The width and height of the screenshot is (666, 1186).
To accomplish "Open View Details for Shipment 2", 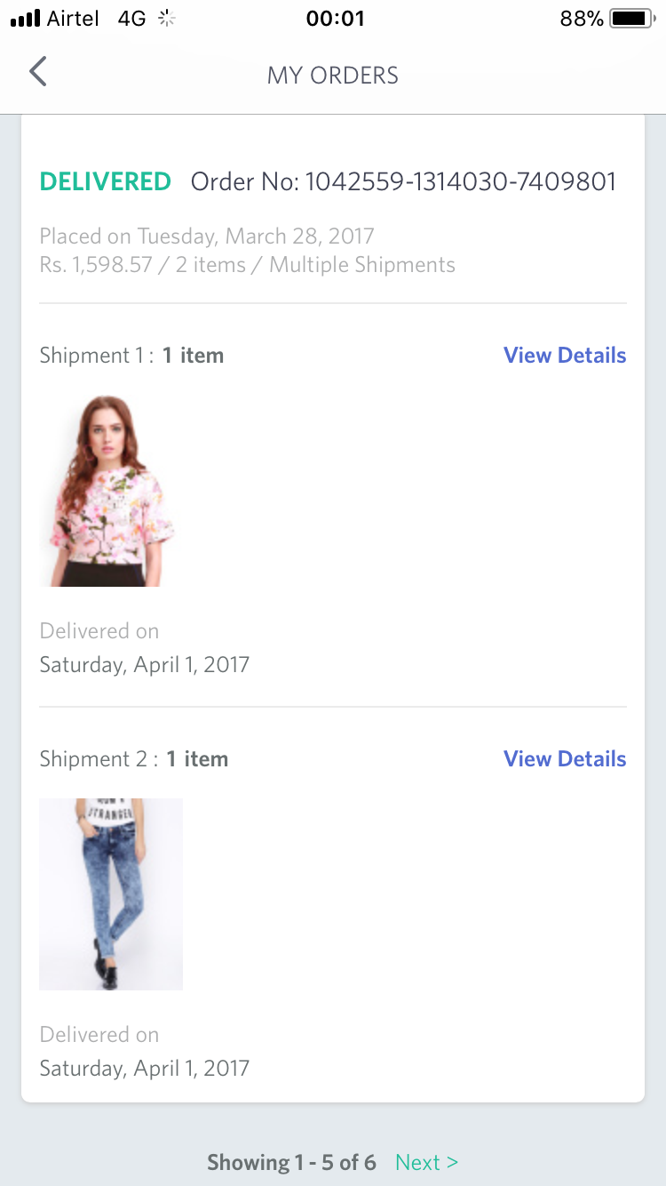I will tap(565, 759).
